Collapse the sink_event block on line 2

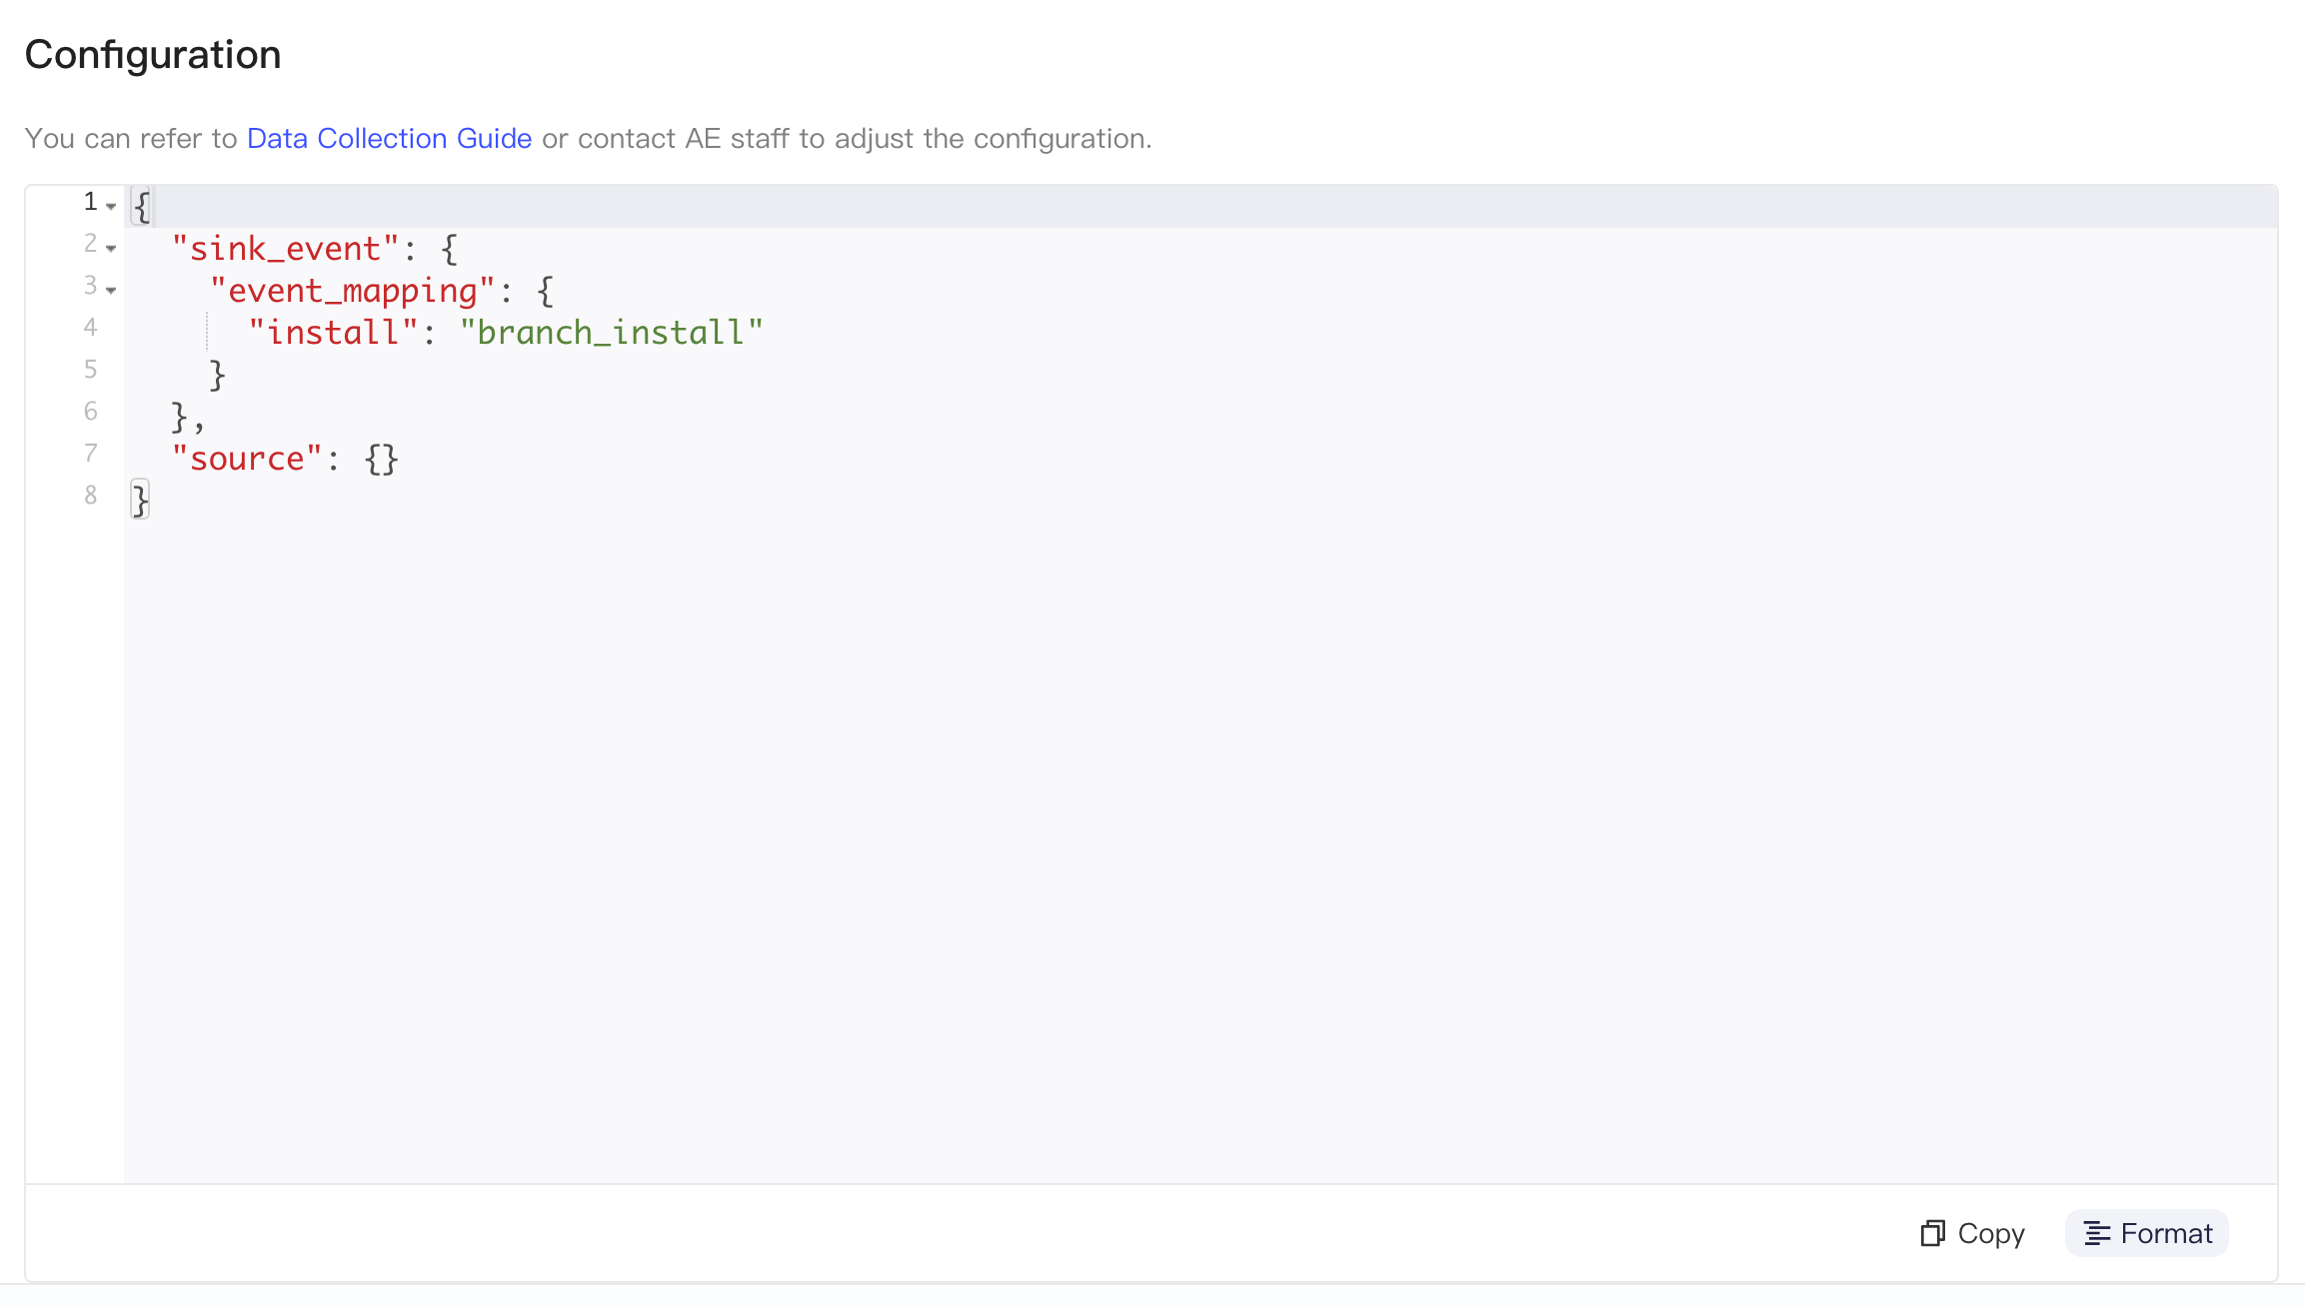click(111, 248)
